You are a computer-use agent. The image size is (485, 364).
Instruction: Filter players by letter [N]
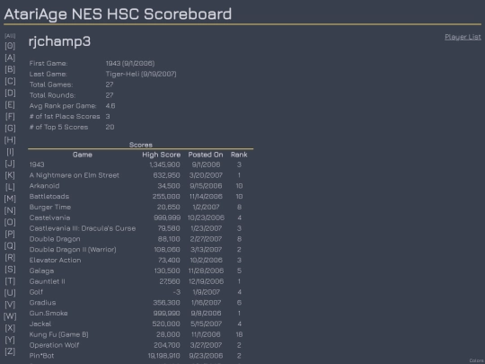pyautogui.click(x=10, y=210)
